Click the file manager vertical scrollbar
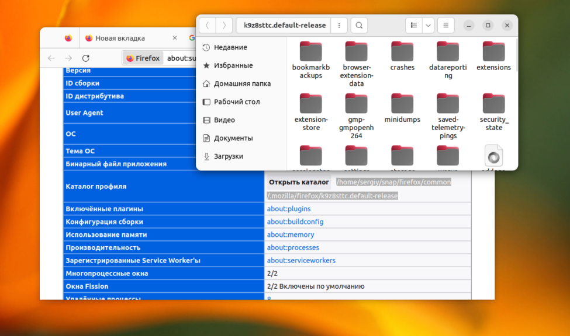Viewport: 570px width, 336px height. pyautogui.click(x=516, y=54)
